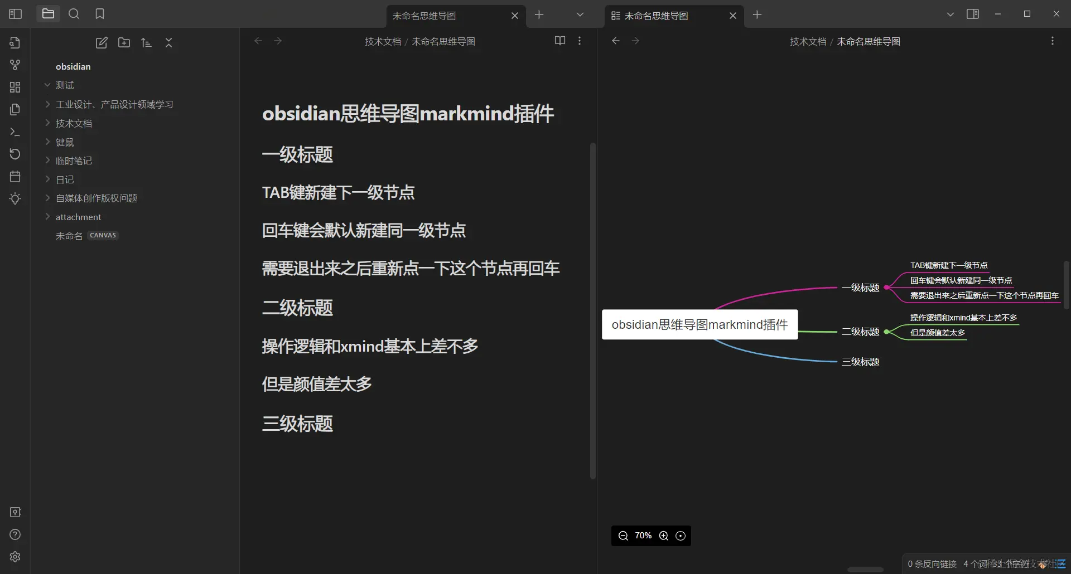Navigate forward in mindmap pane
This screenshot has width=1071, height=574.
(635, 41)
